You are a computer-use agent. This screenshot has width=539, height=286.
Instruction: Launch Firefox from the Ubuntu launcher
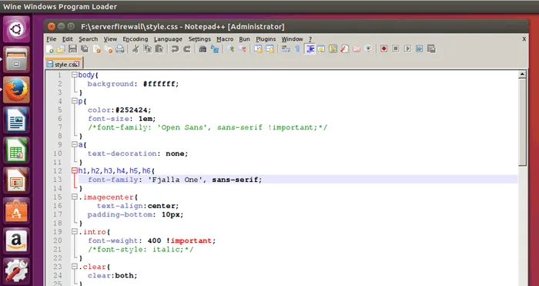coord(16,89)
